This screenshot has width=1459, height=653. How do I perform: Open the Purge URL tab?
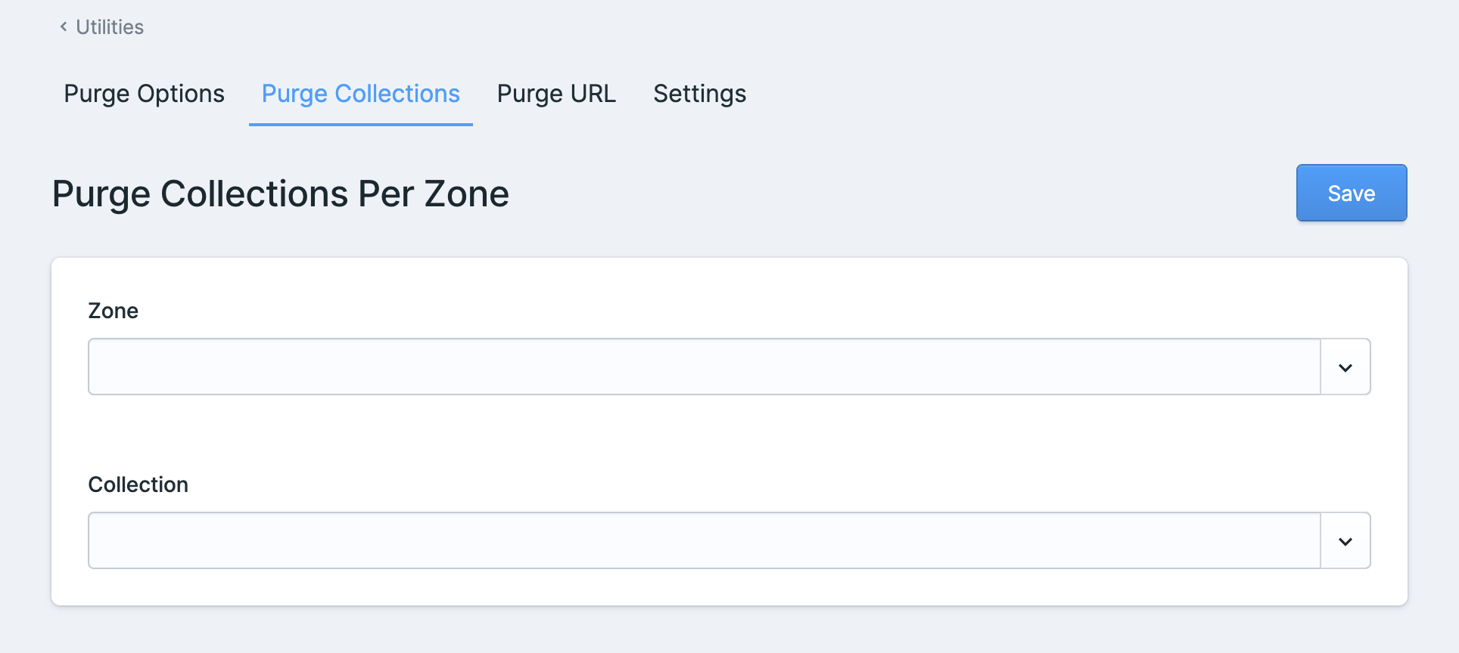556,94
